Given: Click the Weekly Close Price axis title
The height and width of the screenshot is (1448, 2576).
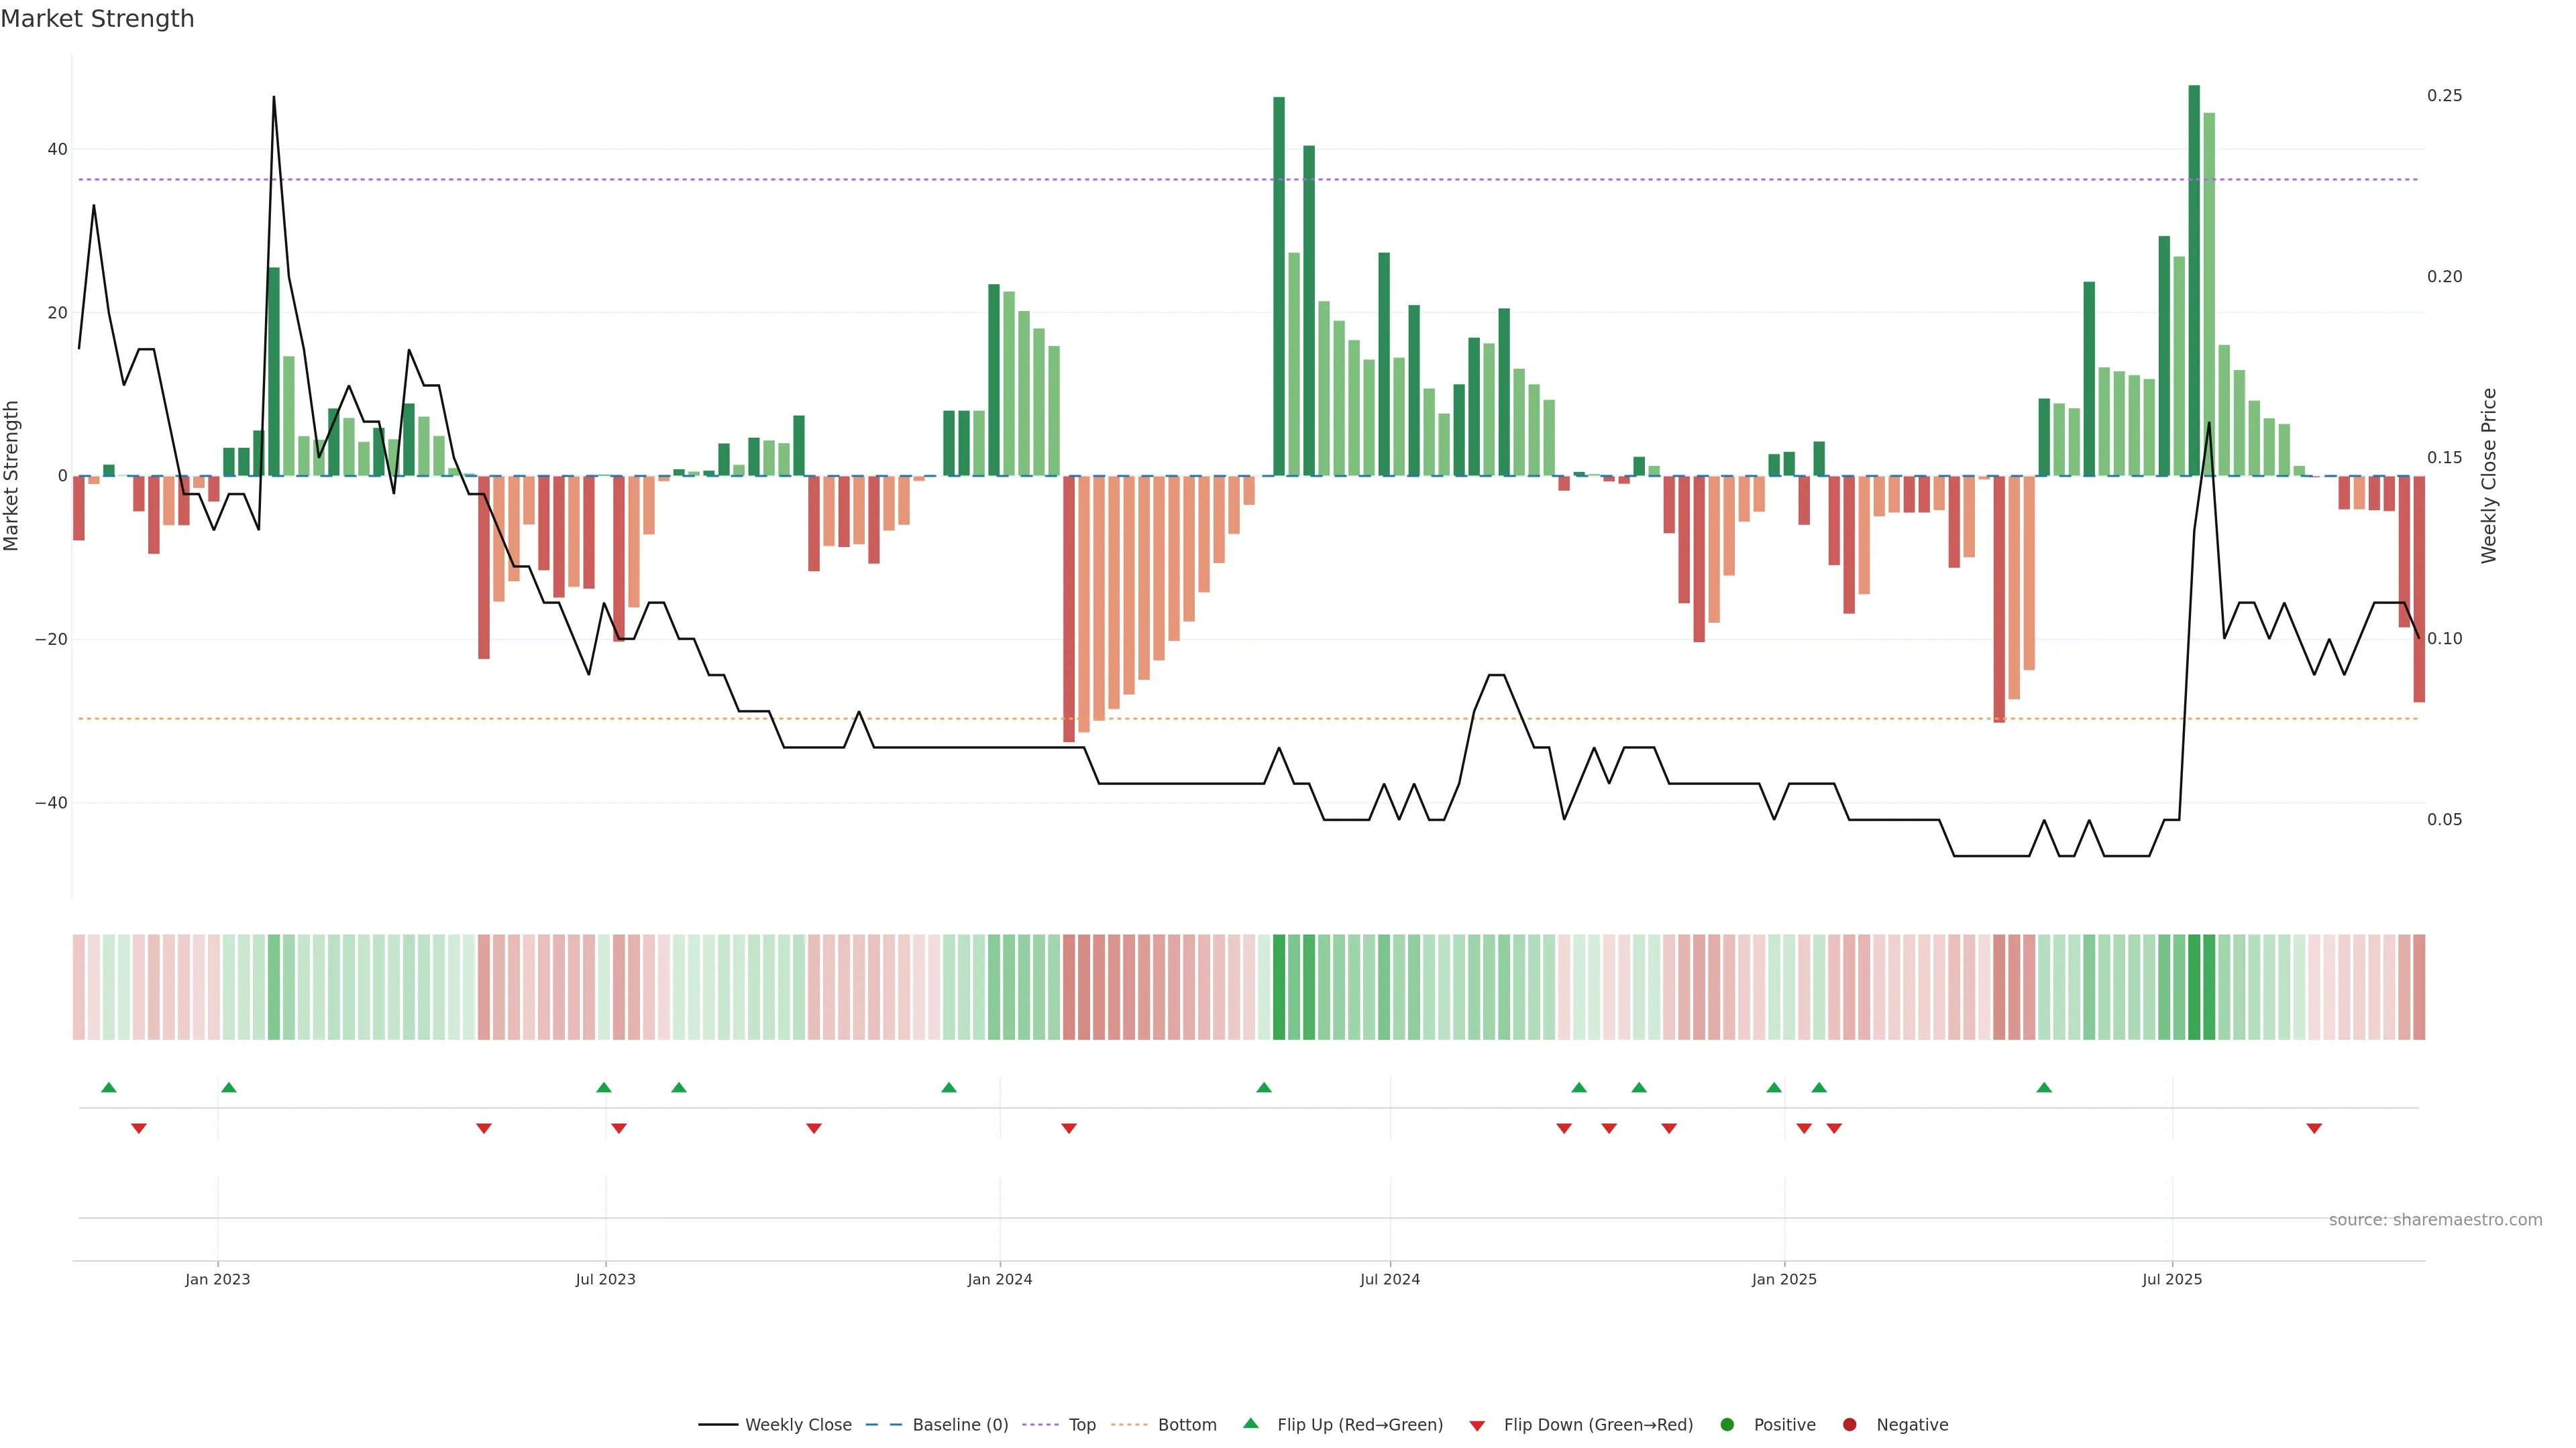Looking at the screenshot, I should tap(2489, 476).
